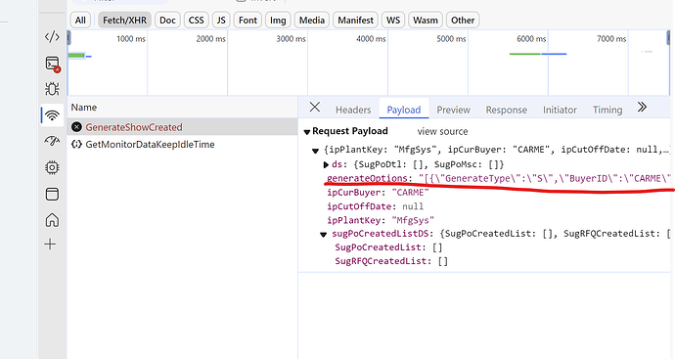Open the Performance gauge icon

tap(52, 141)
